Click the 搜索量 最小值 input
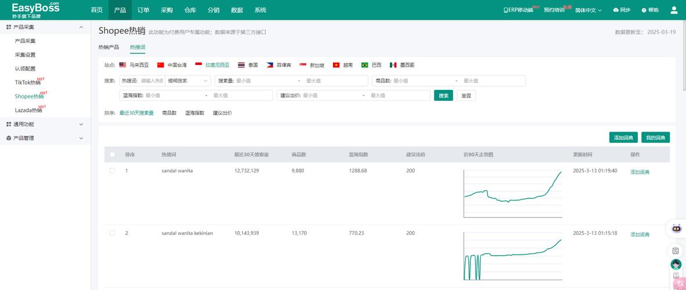This screenshot has width=686, height=290. (266, 81)
